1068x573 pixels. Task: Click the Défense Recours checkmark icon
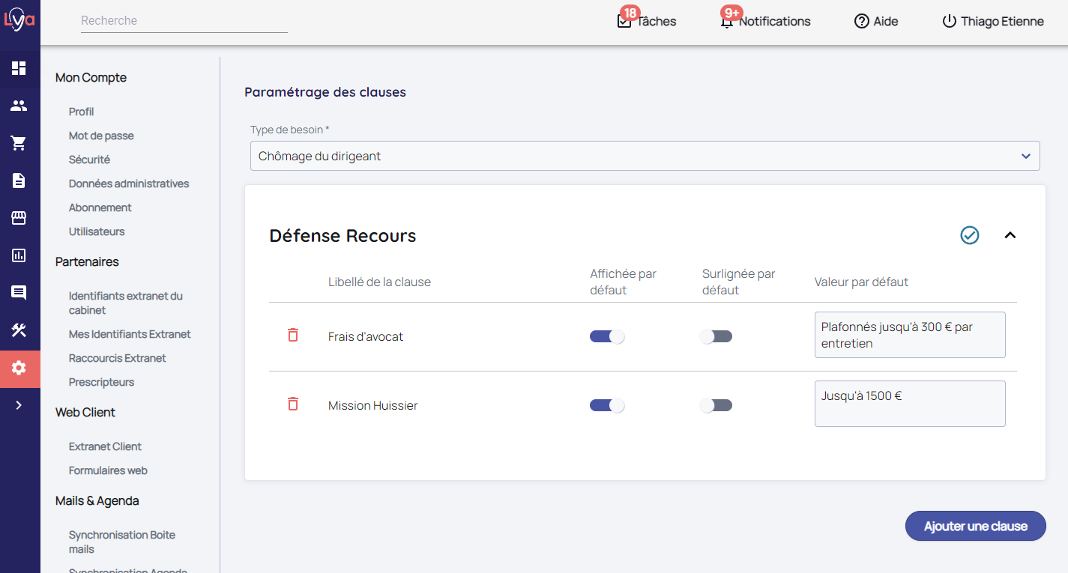click(970, 236)
